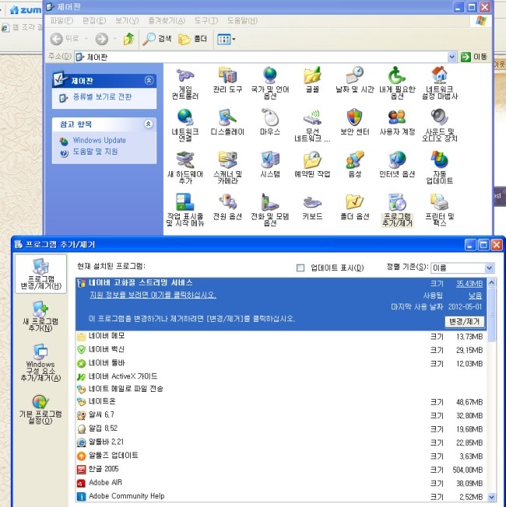Click the Windows Update link
Image resolution: width=506 pixels, height=507 pixels.
click(99, 141)
